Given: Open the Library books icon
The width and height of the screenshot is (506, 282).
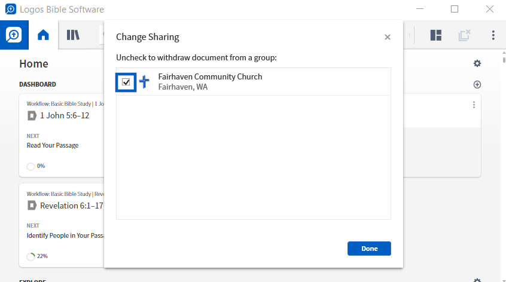Looking at the screenshot, I should (x=73, y=35).
